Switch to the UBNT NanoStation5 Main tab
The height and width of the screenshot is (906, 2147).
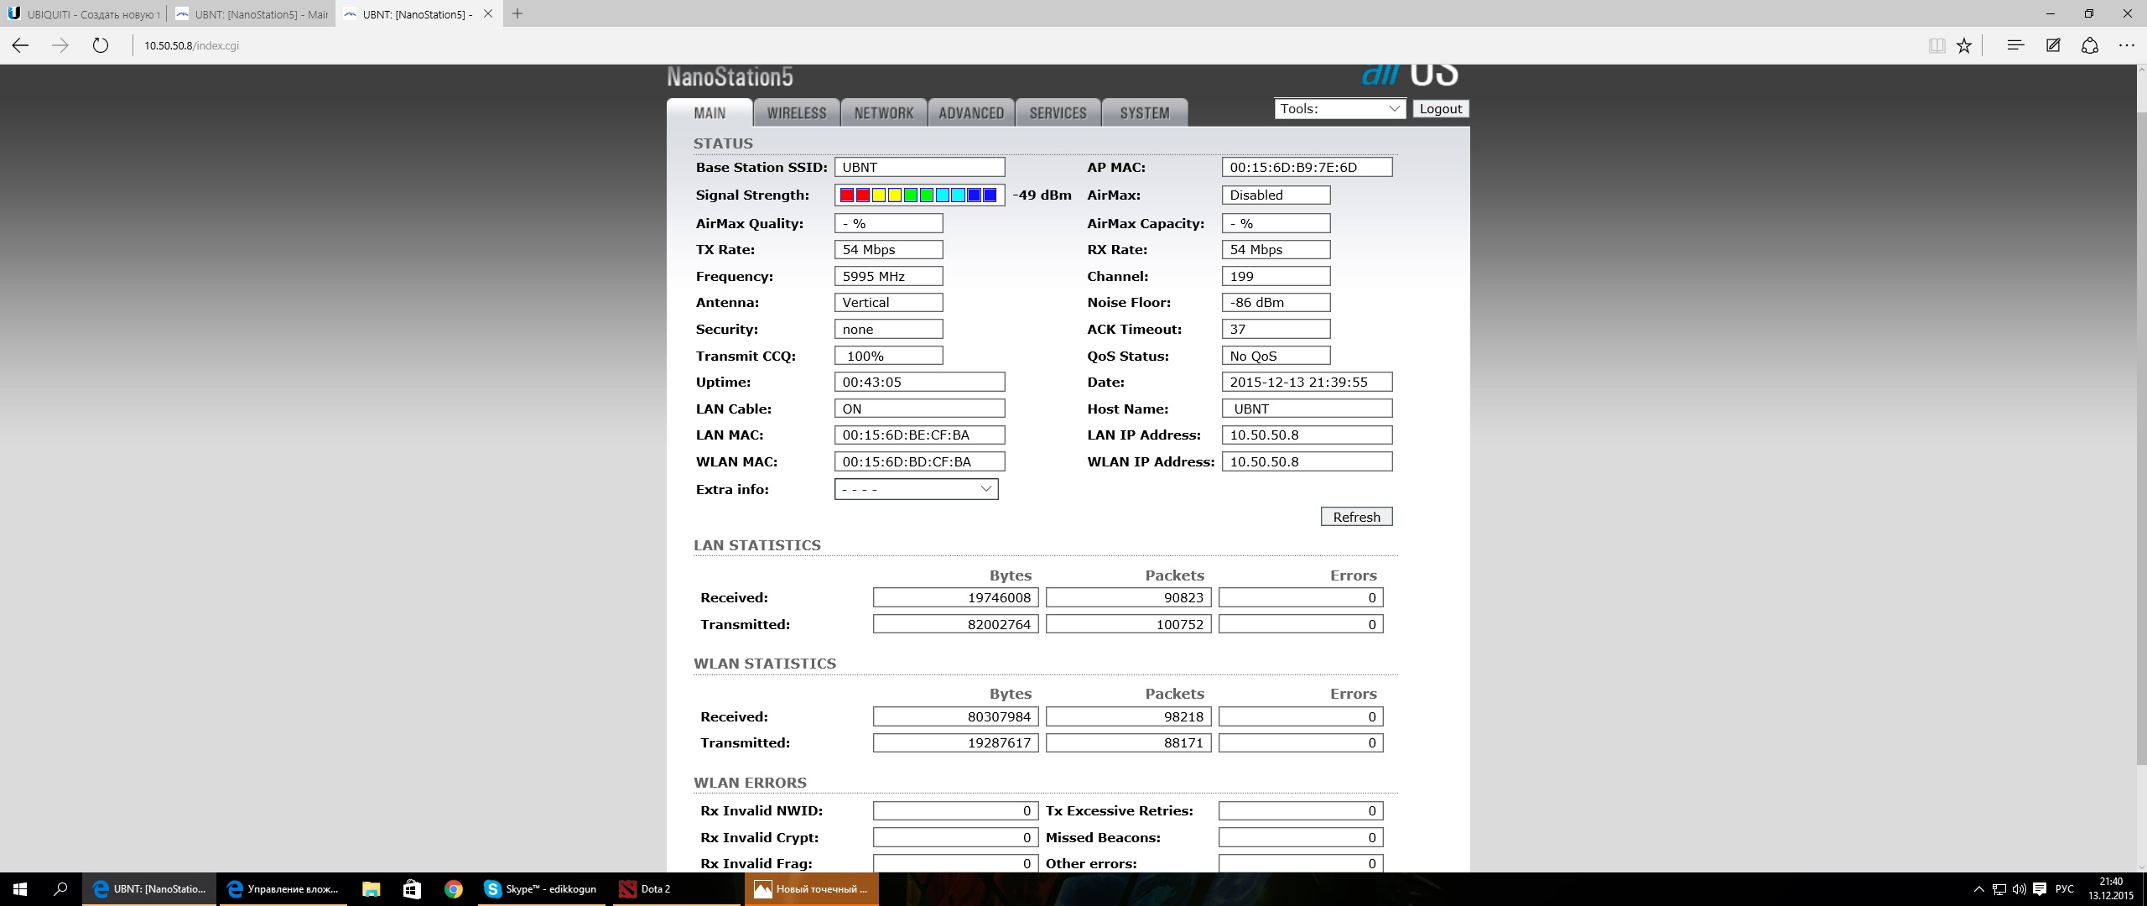click(x=252, y=14)
